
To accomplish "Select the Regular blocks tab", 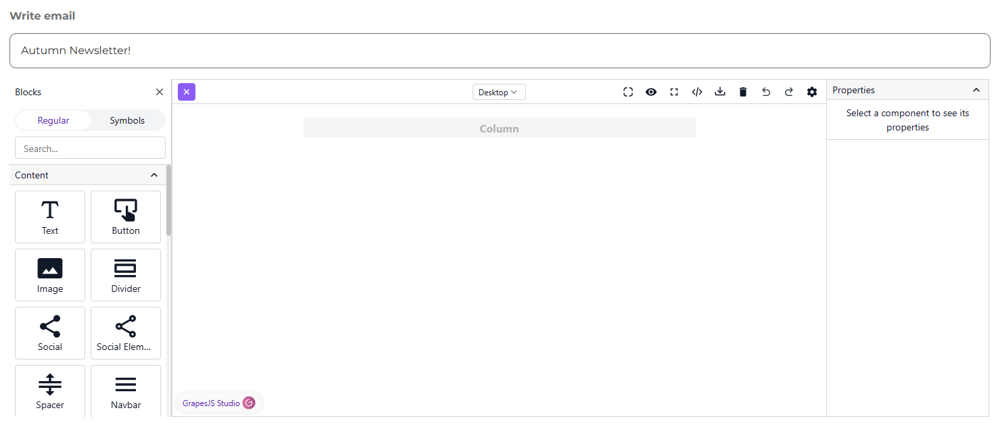I will 54,120.
